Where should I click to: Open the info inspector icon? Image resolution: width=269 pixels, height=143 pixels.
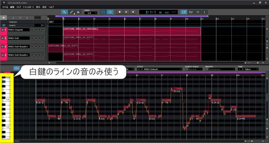coord(204,12)
